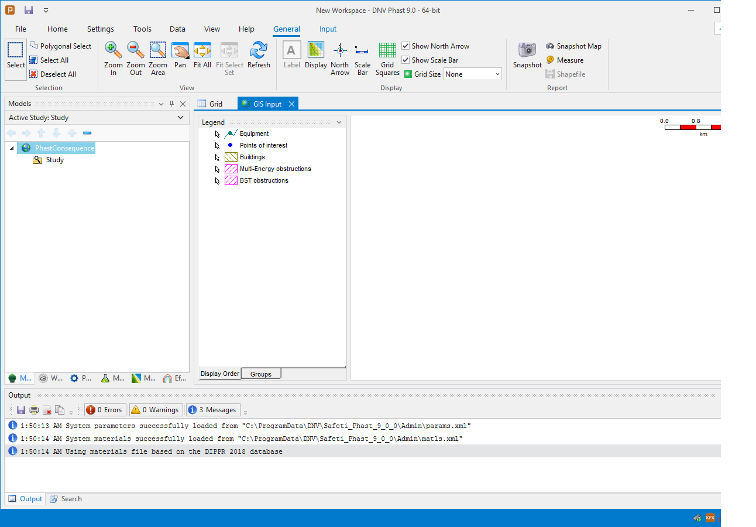Switch to the Input ribbon tab
756x527 pixels.
[328, 29]
